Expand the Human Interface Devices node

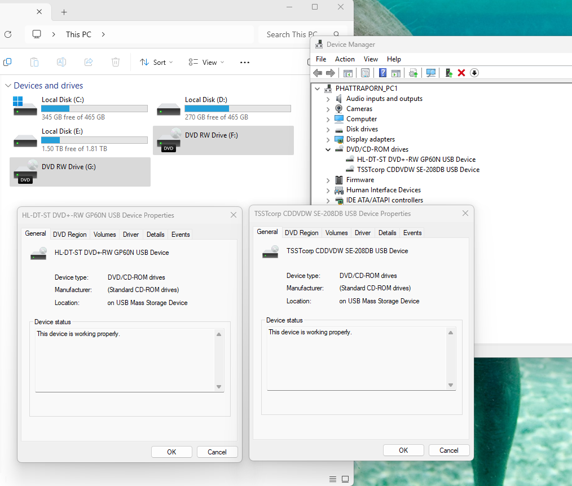(x=328, y=191)
